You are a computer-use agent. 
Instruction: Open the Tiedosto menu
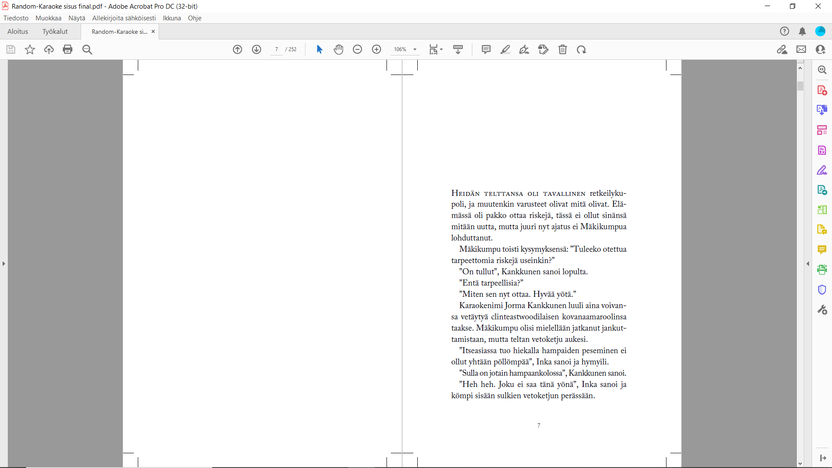(x=16, y=18)
